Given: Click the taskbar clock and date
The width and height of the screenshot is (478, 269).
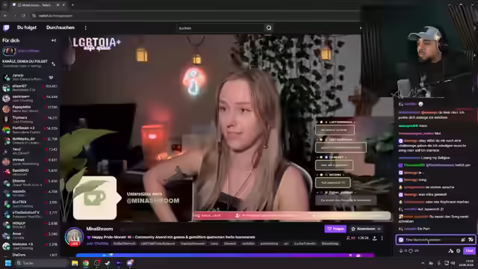Looking at the screenshot, I should [466, 263].
